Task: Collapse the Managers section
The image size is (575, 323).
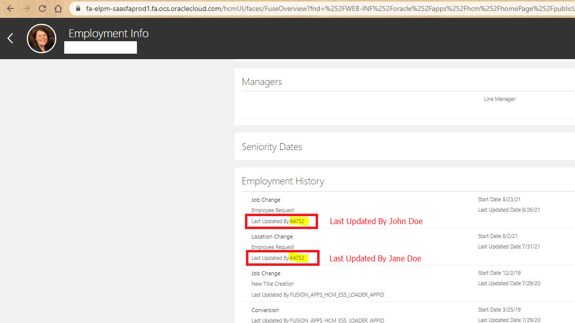Action: (262, 81)
